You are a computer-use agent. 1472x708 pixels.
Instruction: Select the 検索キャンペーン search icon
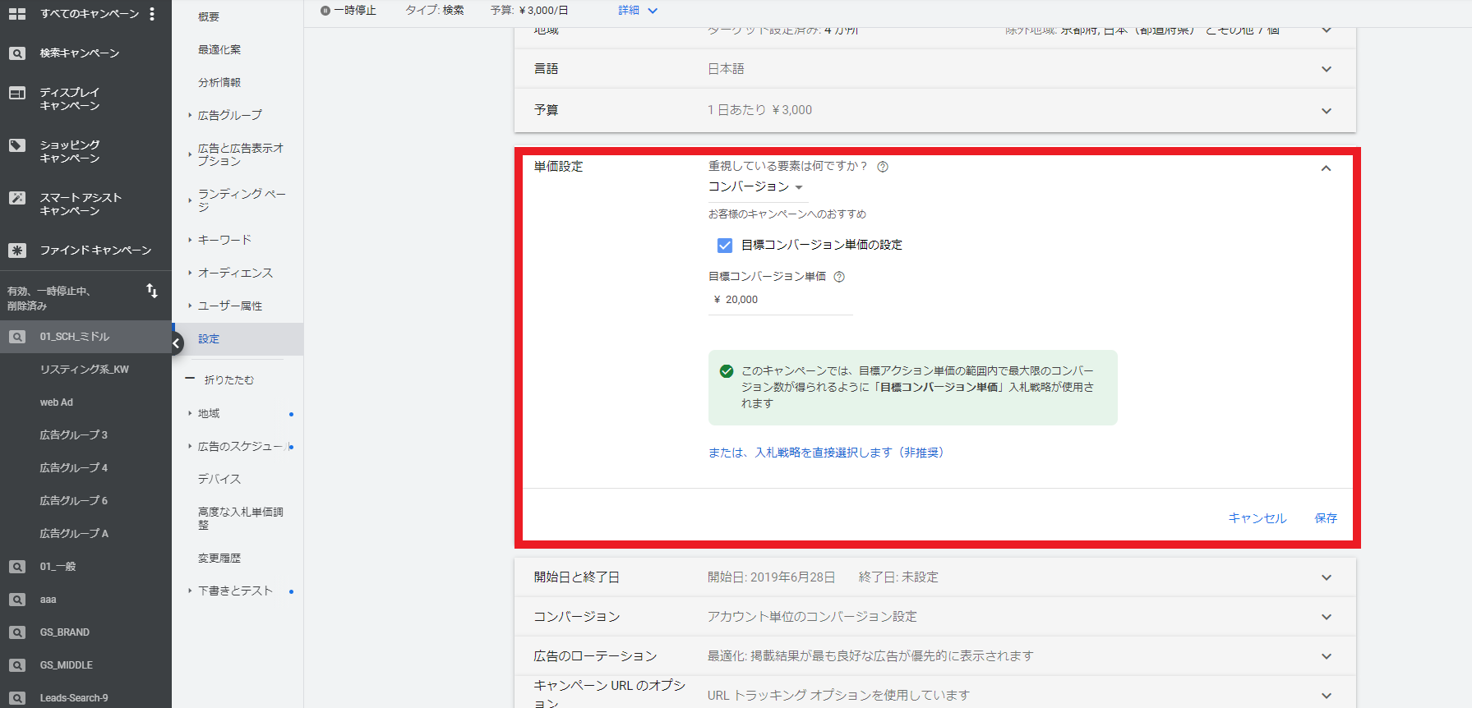[x=16, y=53]
